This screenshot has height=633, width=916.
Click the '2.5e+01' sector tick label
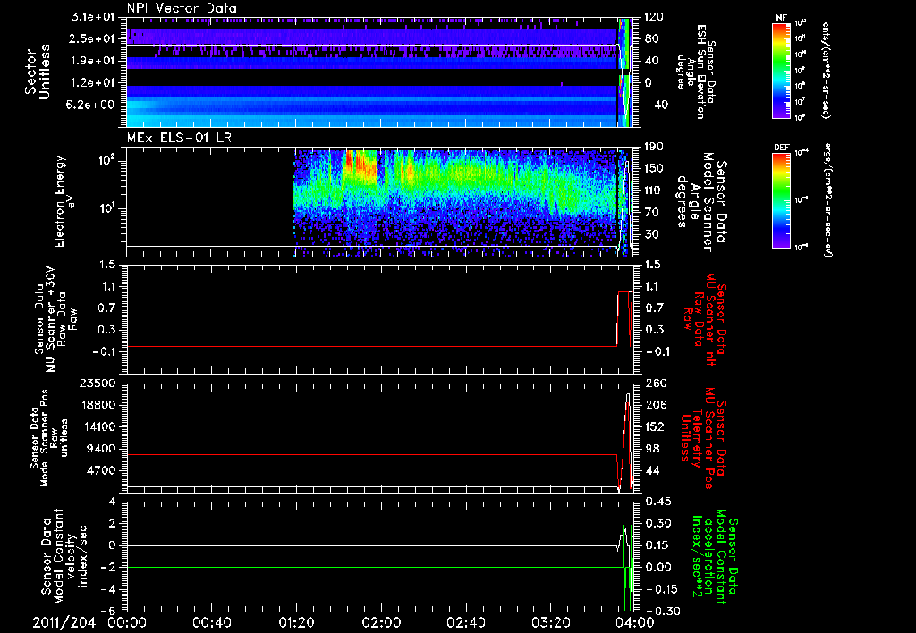(93, 38)
